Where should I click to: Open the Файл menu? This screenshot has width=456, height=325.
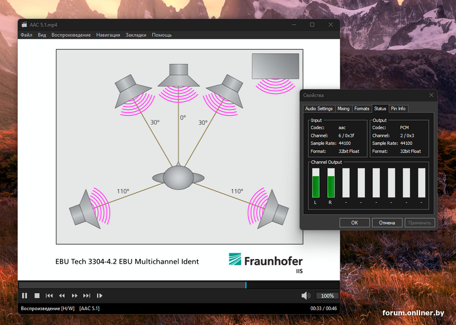pos(26,35)
